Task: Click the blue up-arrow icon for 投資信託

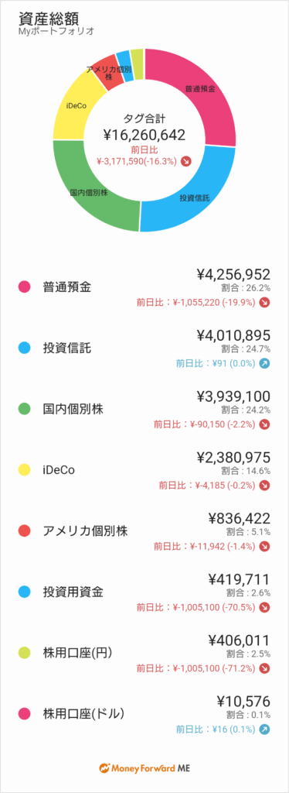Action: (x=265, y=363)
